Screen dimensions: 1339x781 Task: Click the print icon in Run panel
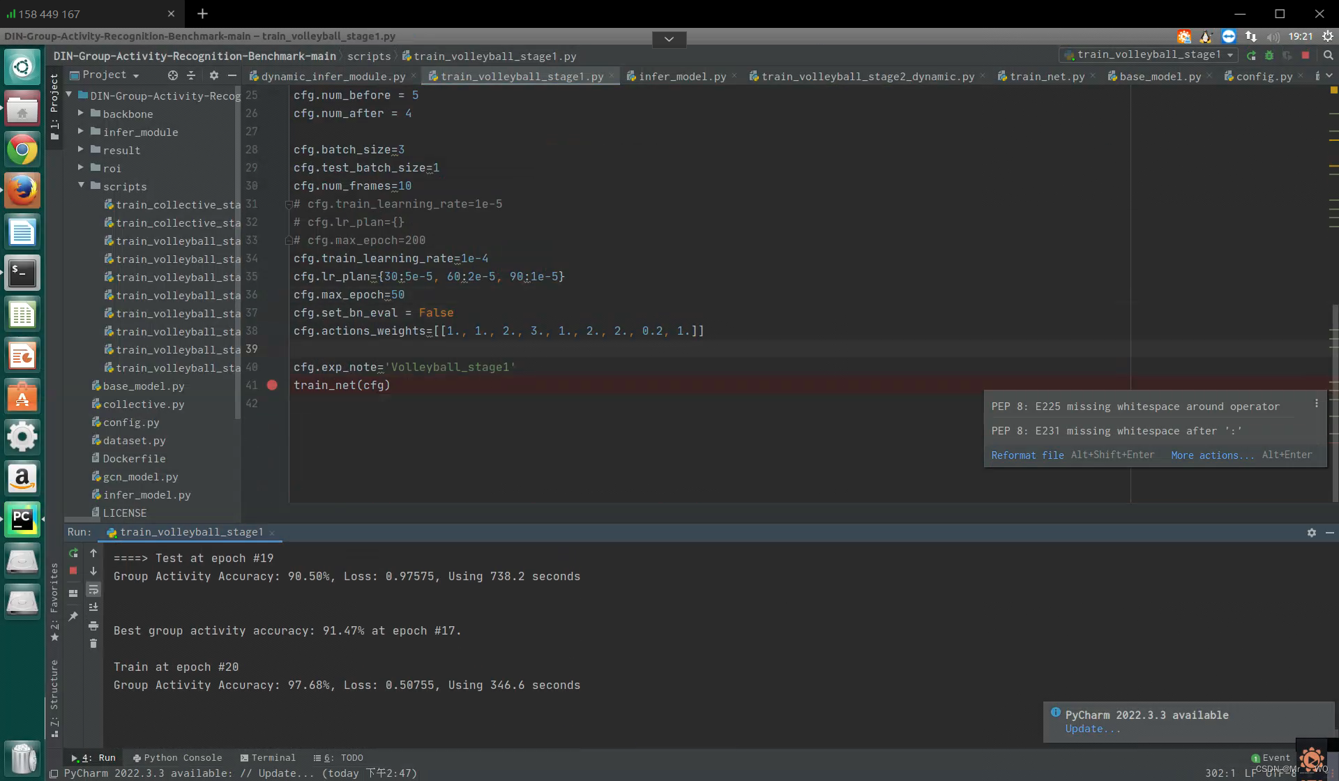pos(93,625)
